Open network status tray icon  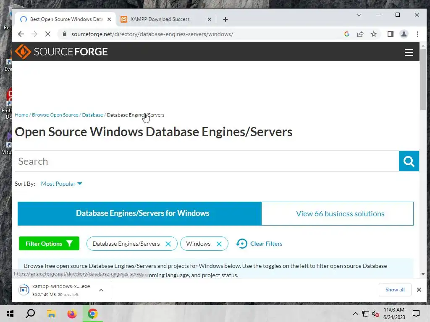coord(366,314)
